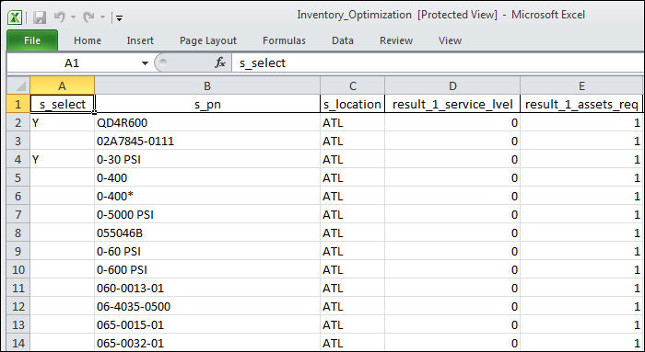Viewport: 645px width, 352px height.
Task: Open the File tab
Action: [x=32, y=40]
